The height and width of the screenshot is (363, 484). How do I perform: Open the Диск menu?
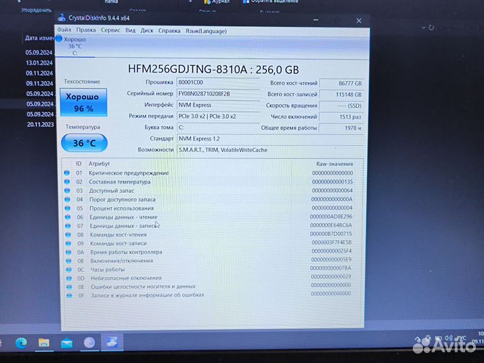point(147,30)
